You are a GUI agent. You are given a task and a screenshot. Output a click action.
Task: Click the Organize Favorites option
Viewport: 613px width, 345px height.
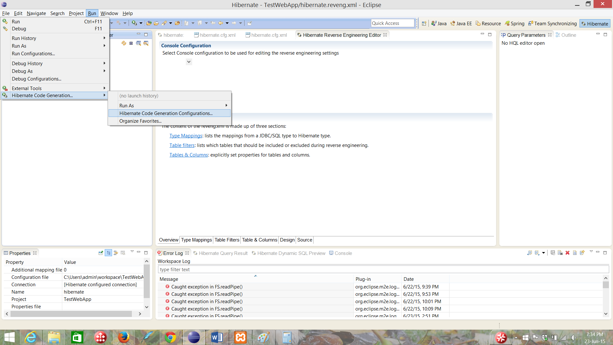pos(140,121)
